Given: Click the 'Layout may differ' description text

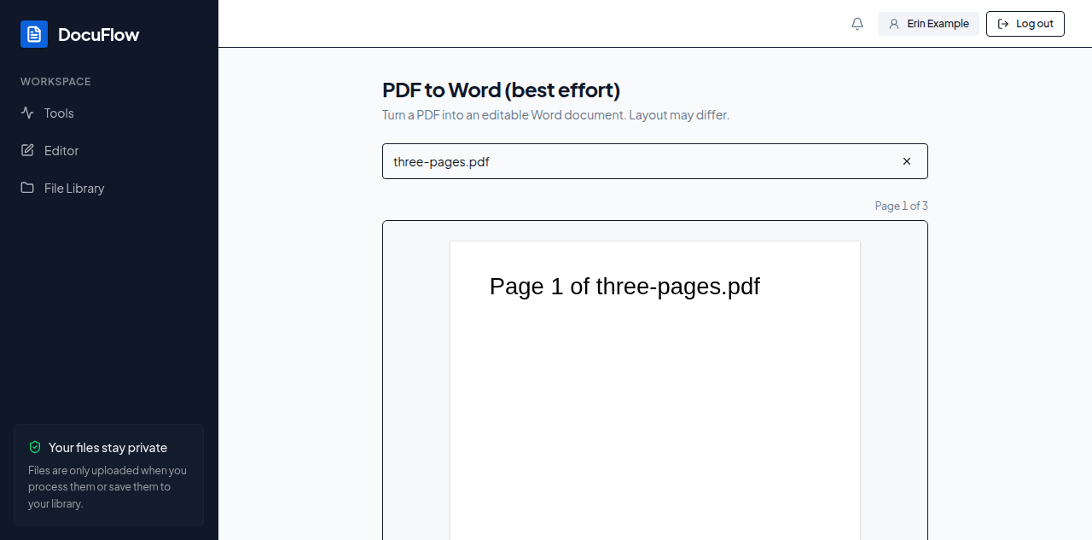Looking at the screenshot, I should 679,115.
